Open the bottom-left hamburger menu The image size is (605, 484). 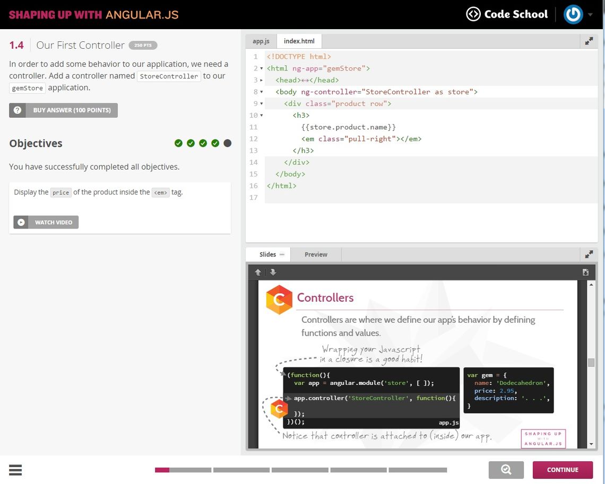(x=15, y=470)
